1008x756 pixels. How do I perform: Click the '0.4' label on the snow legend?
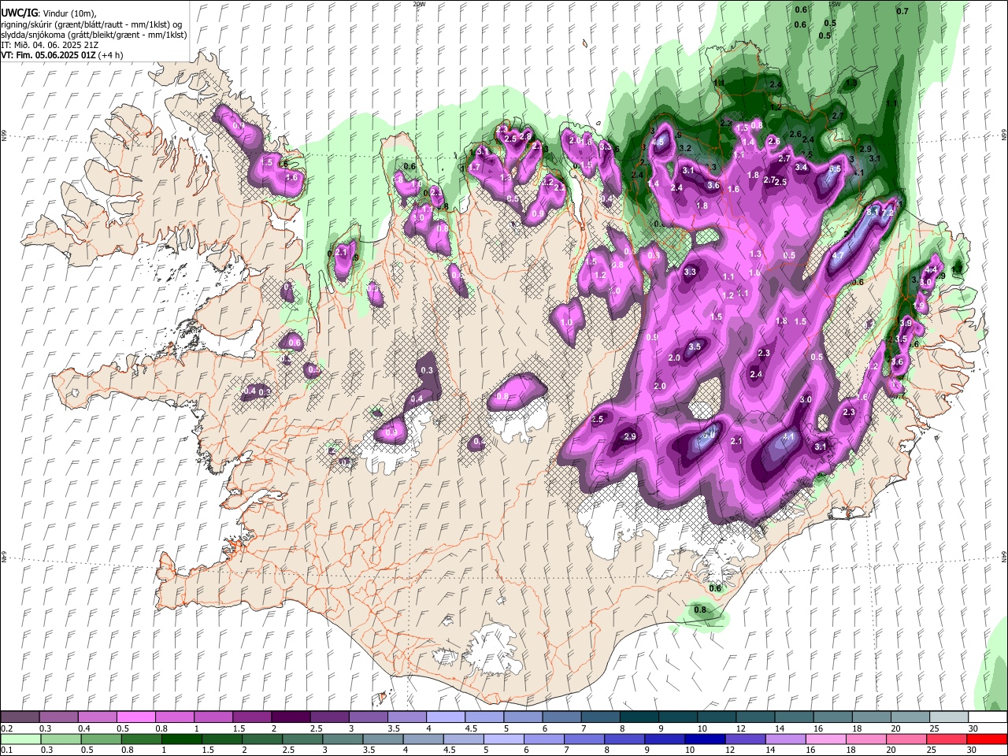[84, 728]
